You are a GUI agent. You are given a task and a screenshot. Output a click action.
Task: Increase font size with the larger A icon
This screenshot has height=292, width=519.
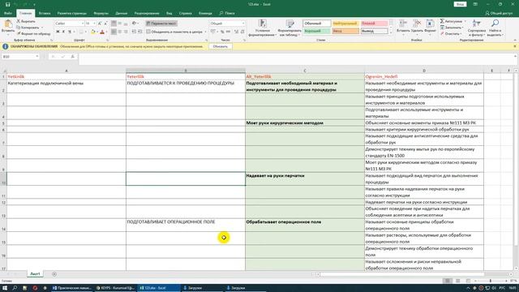[x=100, y=24]
